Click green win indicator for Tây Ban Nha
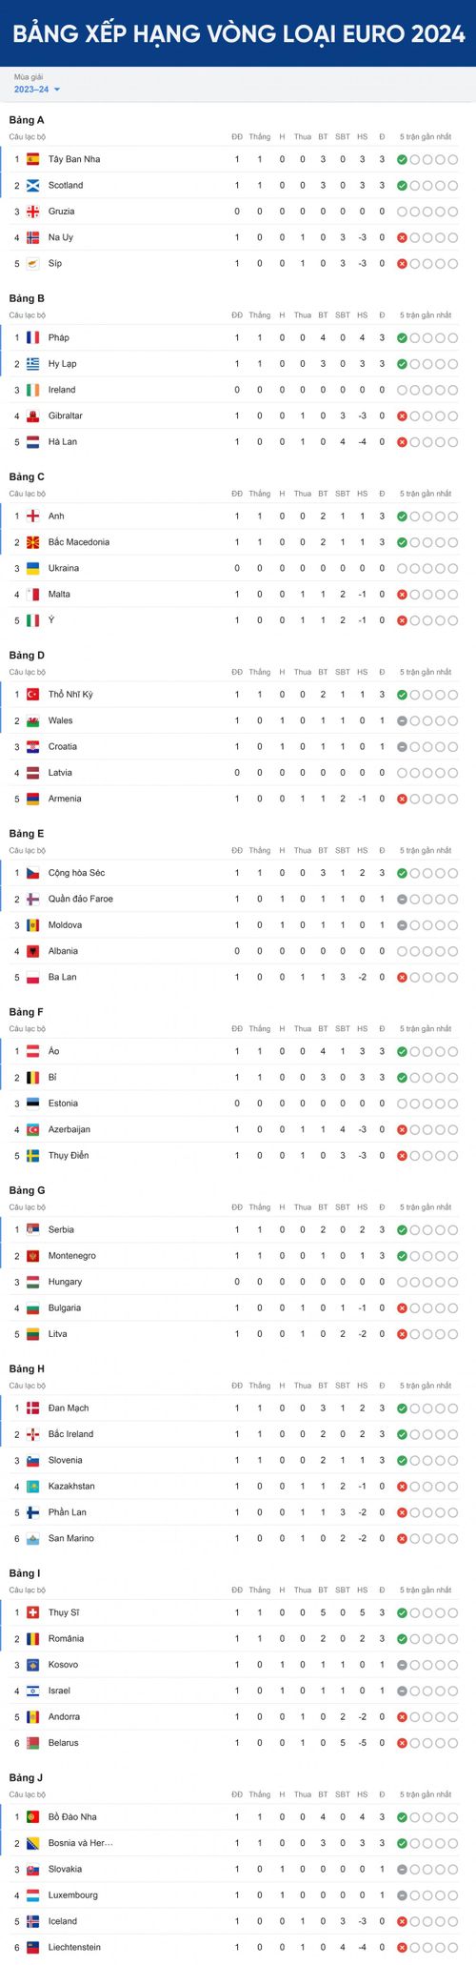The height and width of the screenshot is (1965, 476). coord(402,159)
